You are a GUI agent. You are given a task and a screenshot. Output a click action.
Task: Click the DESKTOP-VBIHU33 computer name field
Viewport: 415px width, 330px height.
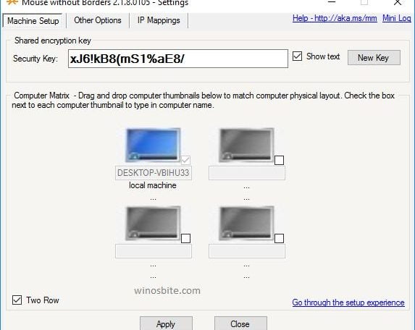(154, 173)
